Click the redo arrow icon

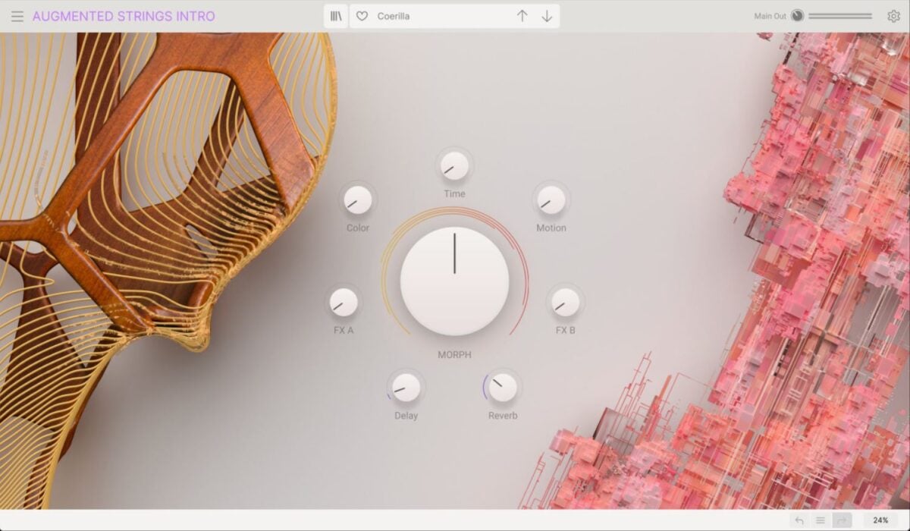tap(841, 520)
